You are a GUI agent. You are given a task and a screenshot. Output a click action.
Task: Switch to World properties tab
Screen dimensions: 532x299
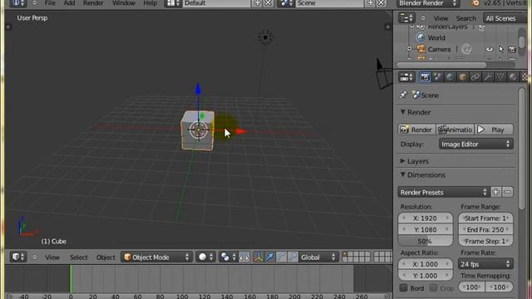(x=450, y=77)
